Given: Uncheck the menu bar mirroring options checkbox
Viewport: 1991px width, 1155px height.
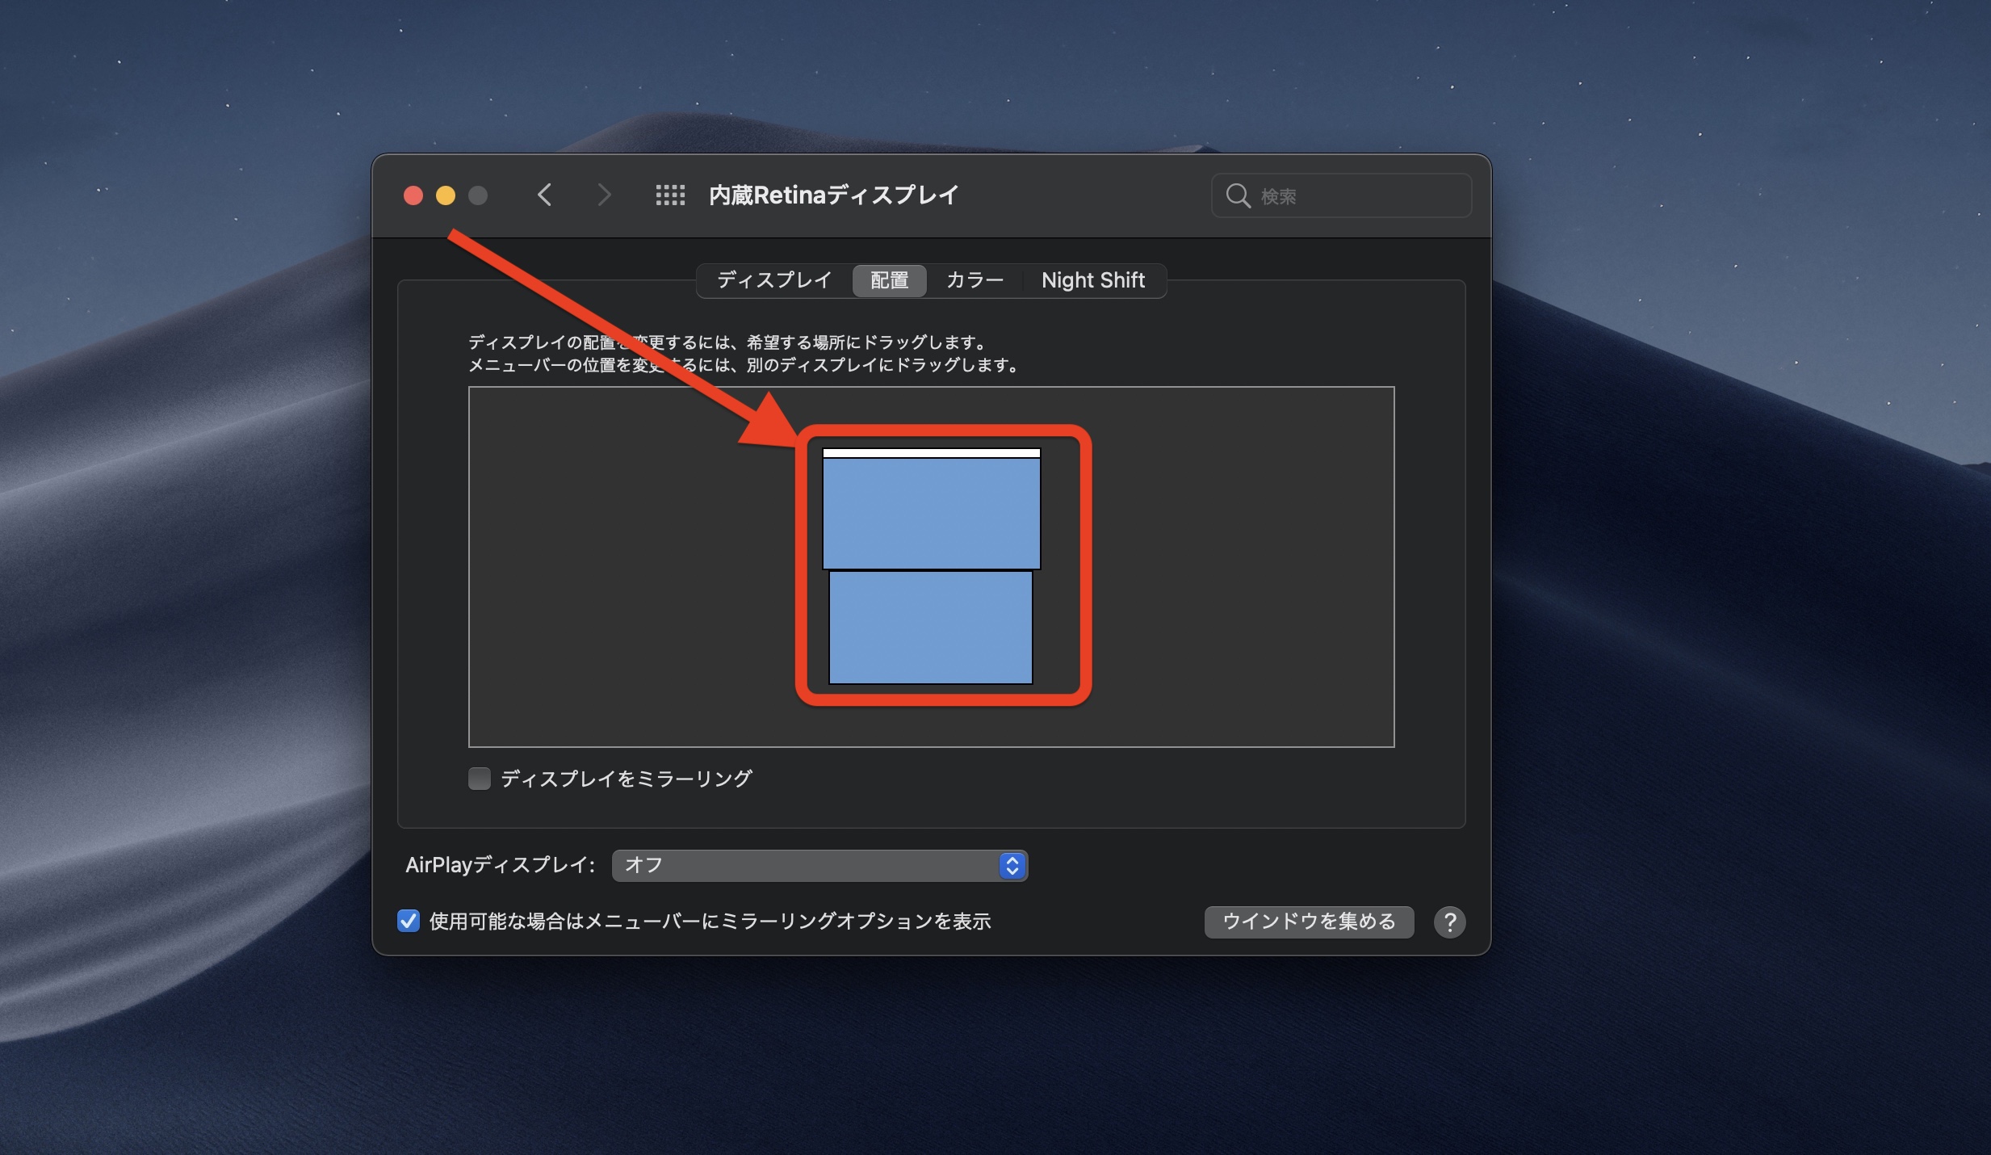Looking at the screenshot, I should coord(409,921).
